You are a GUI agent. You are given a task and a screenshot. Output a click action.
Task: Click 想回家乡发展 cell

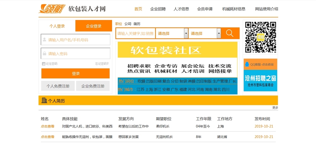tap(128, 137)
